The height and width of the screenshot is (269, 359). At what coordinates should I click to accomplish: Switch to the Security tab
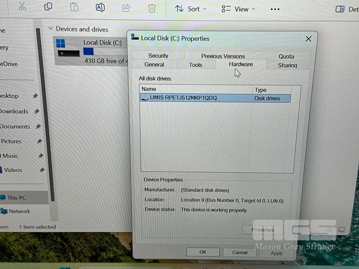tap(158, 56)
